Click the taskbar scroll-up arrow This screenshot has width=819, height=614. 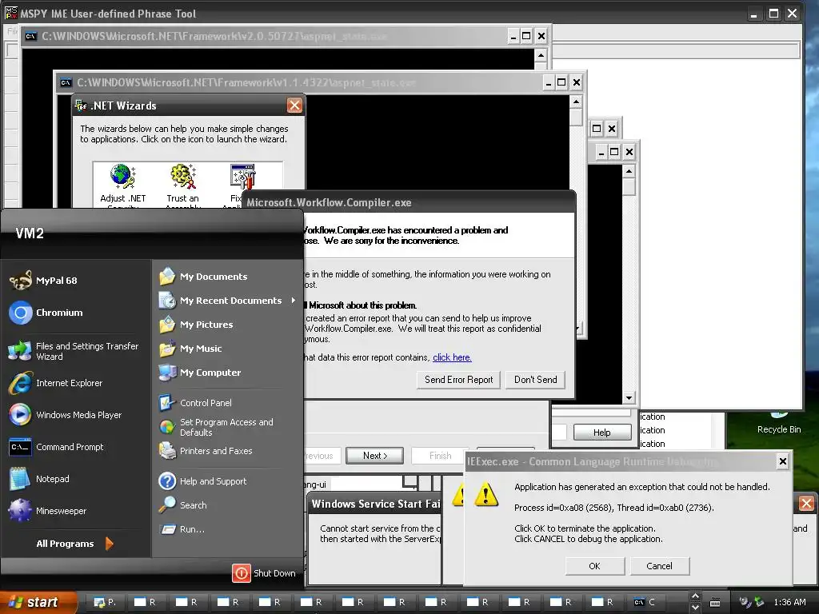point(695,596)
